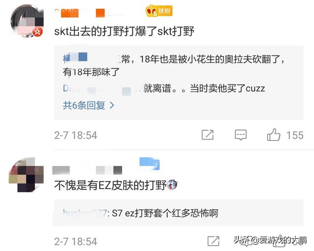Select the comment text skt出去的打野打爆了skt打野

click(124, 31)
